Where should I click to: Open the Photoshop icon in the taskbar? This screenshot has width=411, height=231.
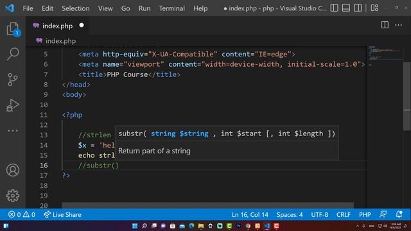(x=238, y=226)
